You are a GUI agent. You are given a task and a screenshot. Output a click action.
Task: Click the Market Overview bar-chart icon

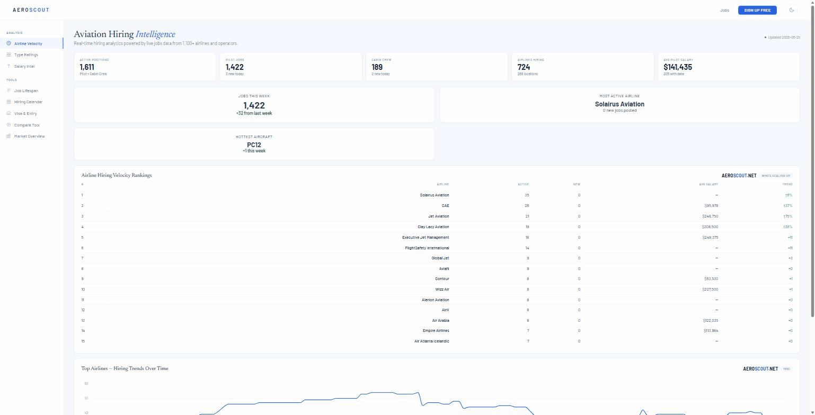point(8,136)
